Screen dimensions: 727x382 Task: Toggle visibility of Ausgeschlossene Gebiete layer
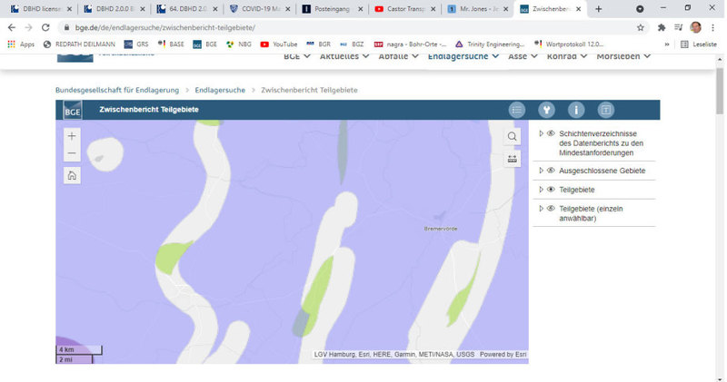pyautogui.click(x=551, y=171)
